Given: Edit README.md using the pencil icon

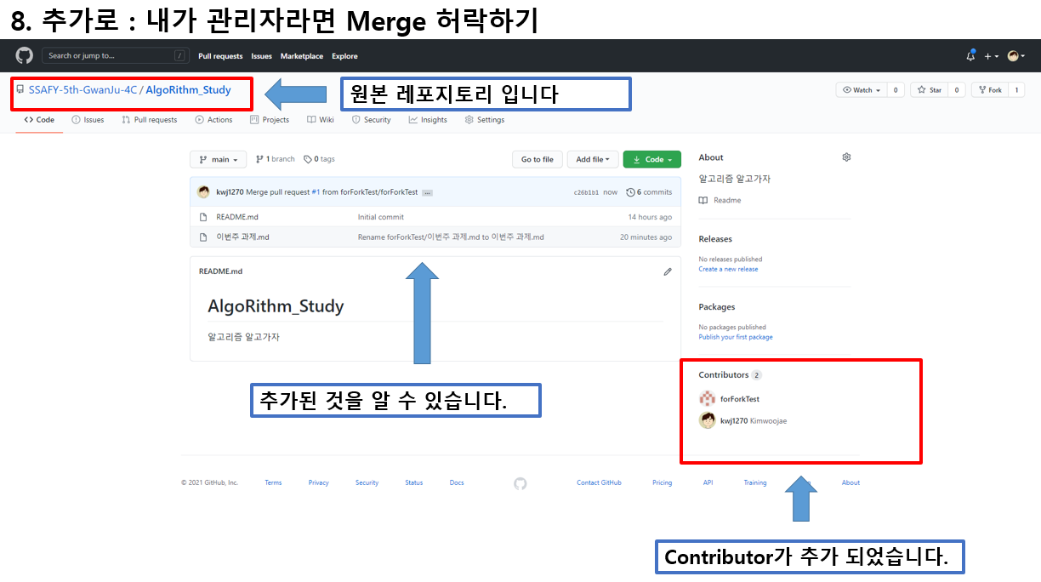Looking at the screenshot, I should point(668,271).
